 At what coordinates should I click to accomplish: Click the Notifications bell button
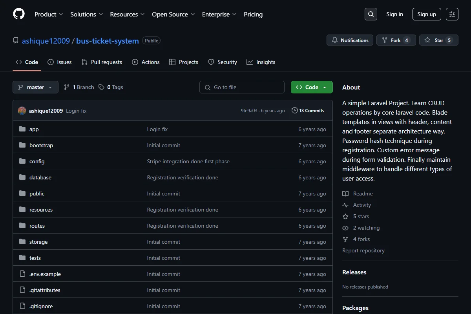tap(350, 40)
